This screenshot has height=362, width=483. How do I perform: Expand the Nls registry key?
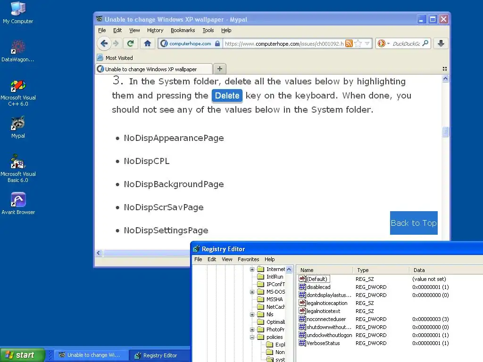tap(252, 314)
